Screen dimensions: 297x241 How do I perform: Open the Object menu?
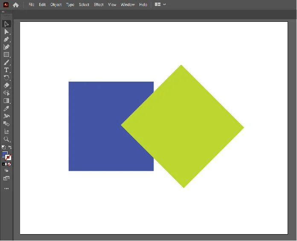point(56,5)
